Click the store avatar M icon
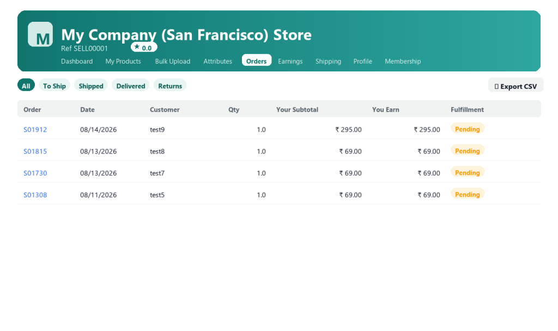 pos(40,34)
